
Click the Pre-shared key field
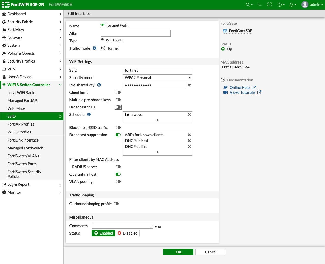pyautogui.click(x=155, y=85)
